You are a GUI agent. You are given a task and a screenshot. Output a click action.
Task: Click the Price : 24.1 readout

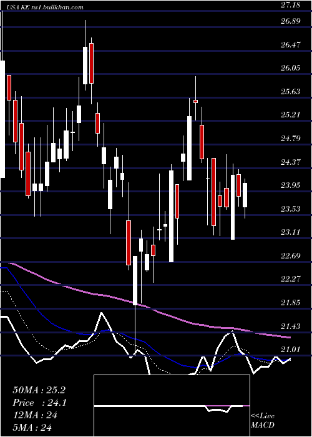pos(40,403)
